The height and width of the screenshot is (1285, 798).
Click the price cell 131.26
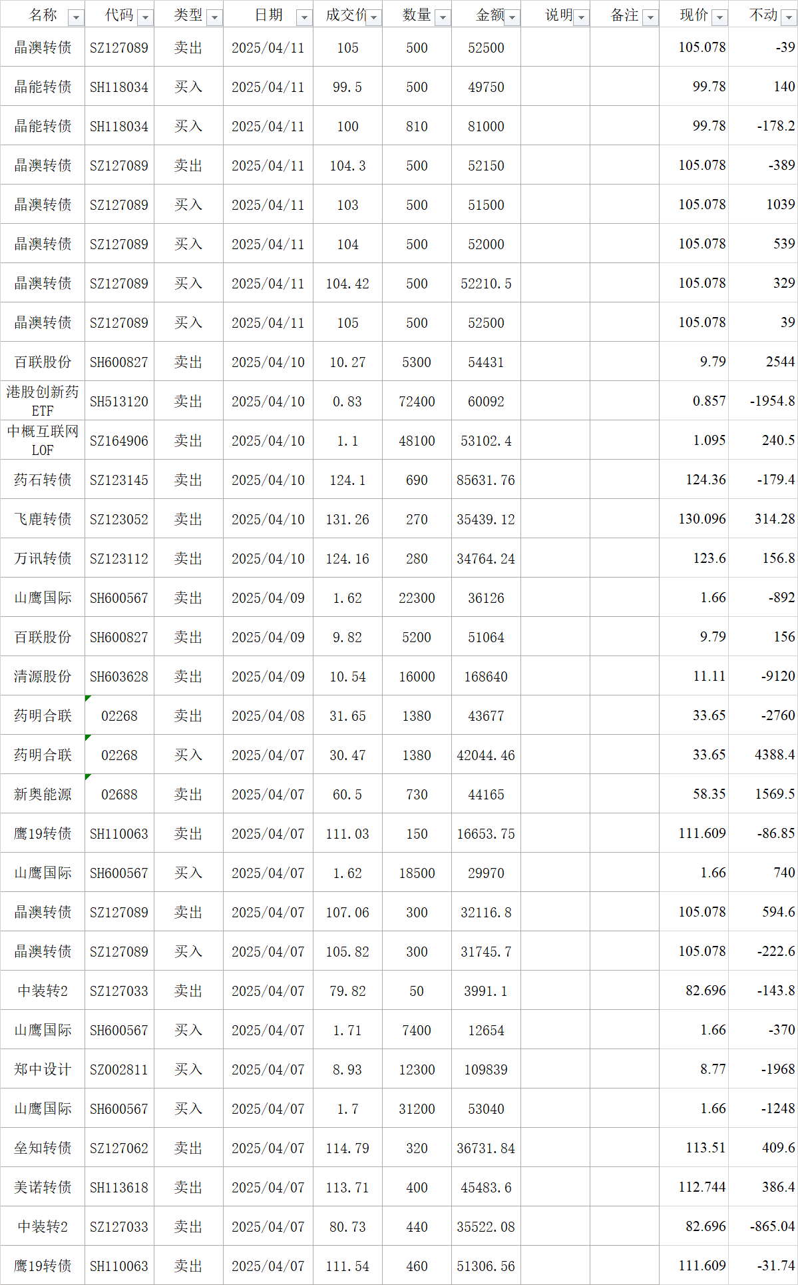pos(347,519)
